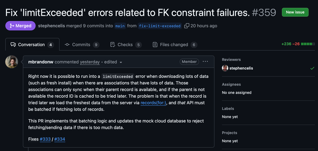This screenshot has width=318, height=151.
Task: Click the Conversation tab speech bubble icon
Action: click(13, 45)
